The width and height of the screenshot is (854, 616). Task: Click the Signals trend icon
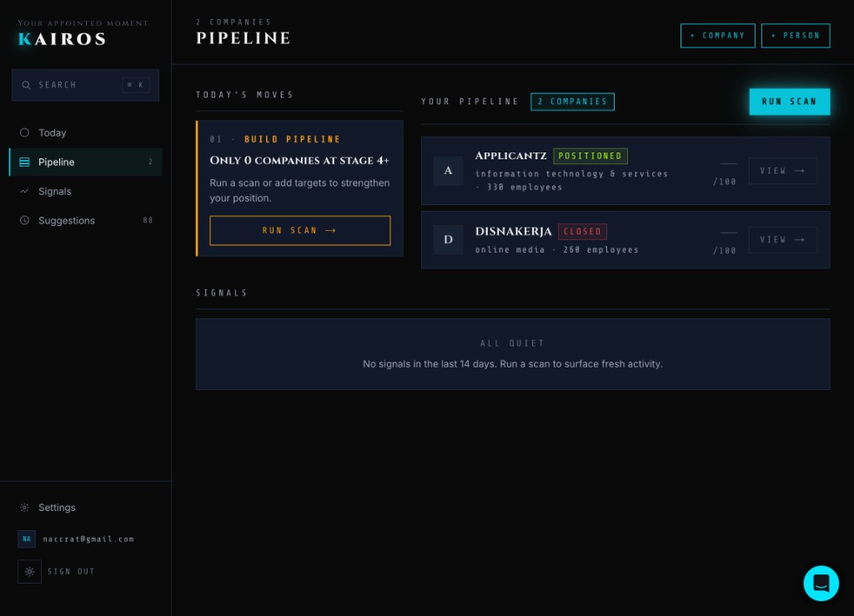(24, 192)
